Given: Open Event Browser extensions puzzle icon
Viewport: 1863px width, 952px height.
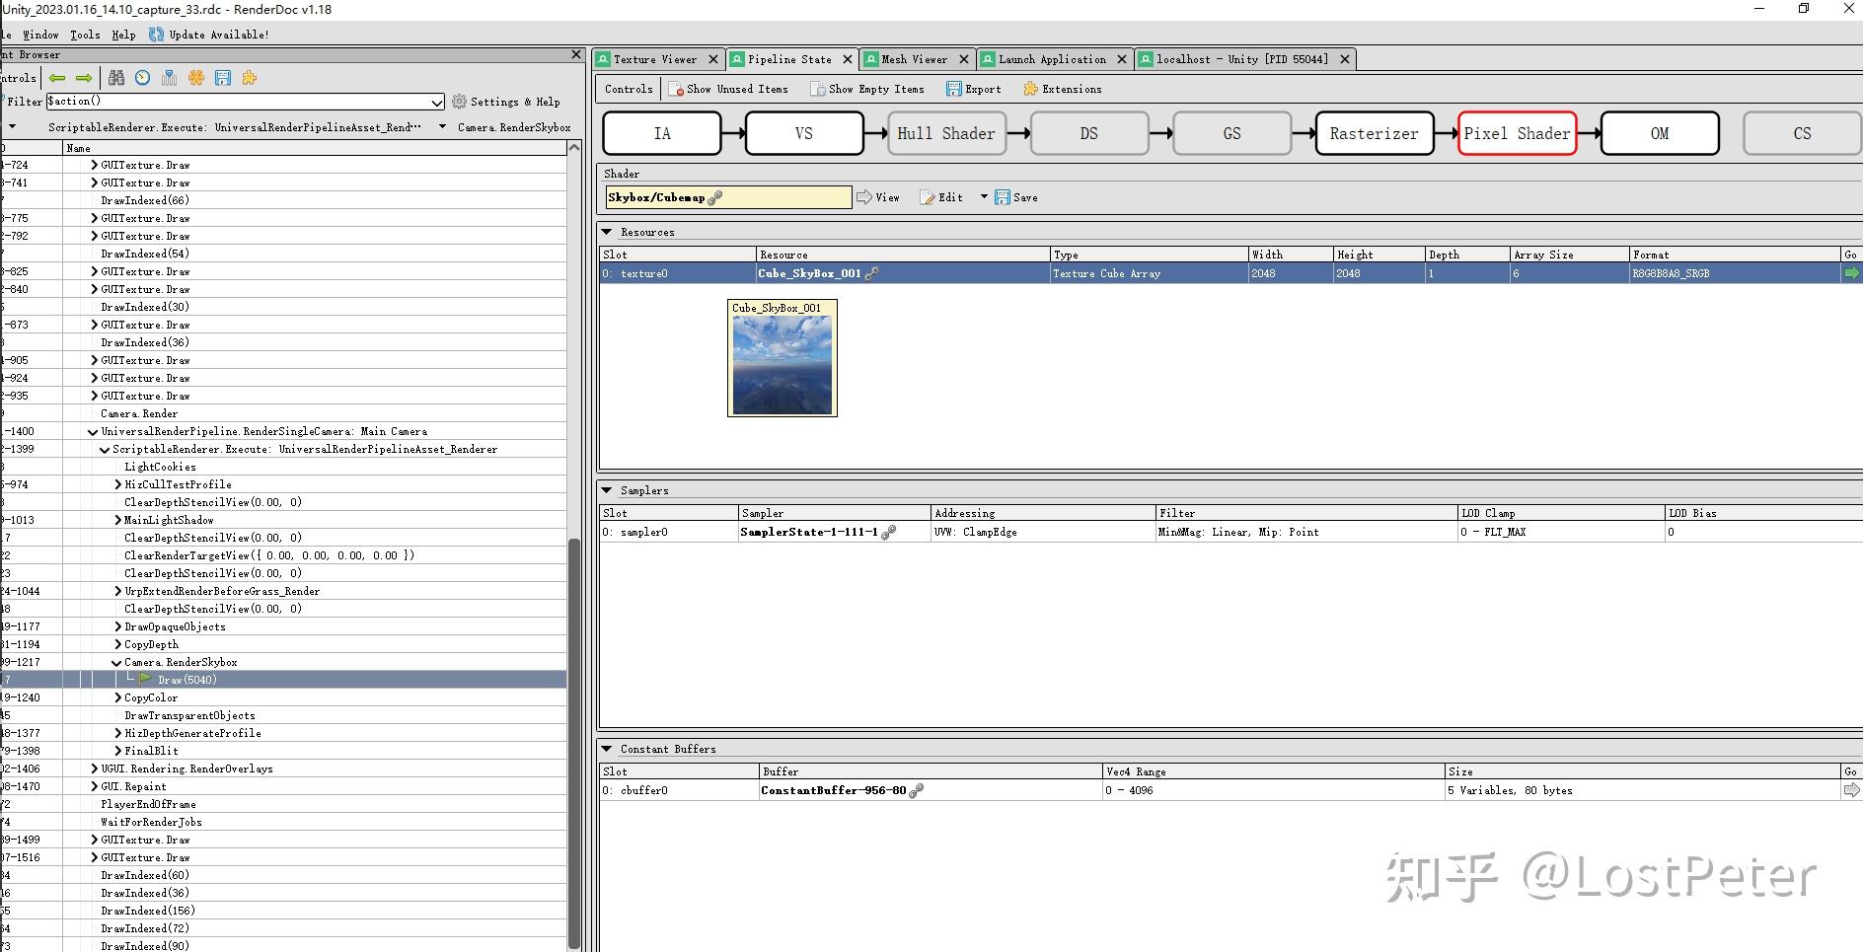Looking at the screenshot, I should (250, 78).
